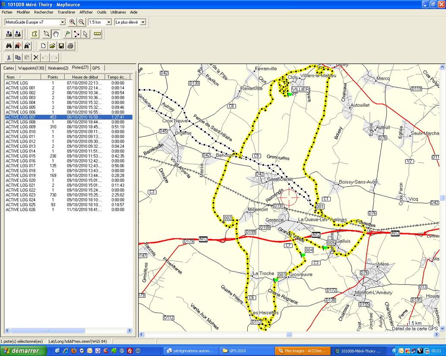Screen dimensions: 446x356
Task: Select ACTIVE LOG 023 track row
Action: click(69, 195)
